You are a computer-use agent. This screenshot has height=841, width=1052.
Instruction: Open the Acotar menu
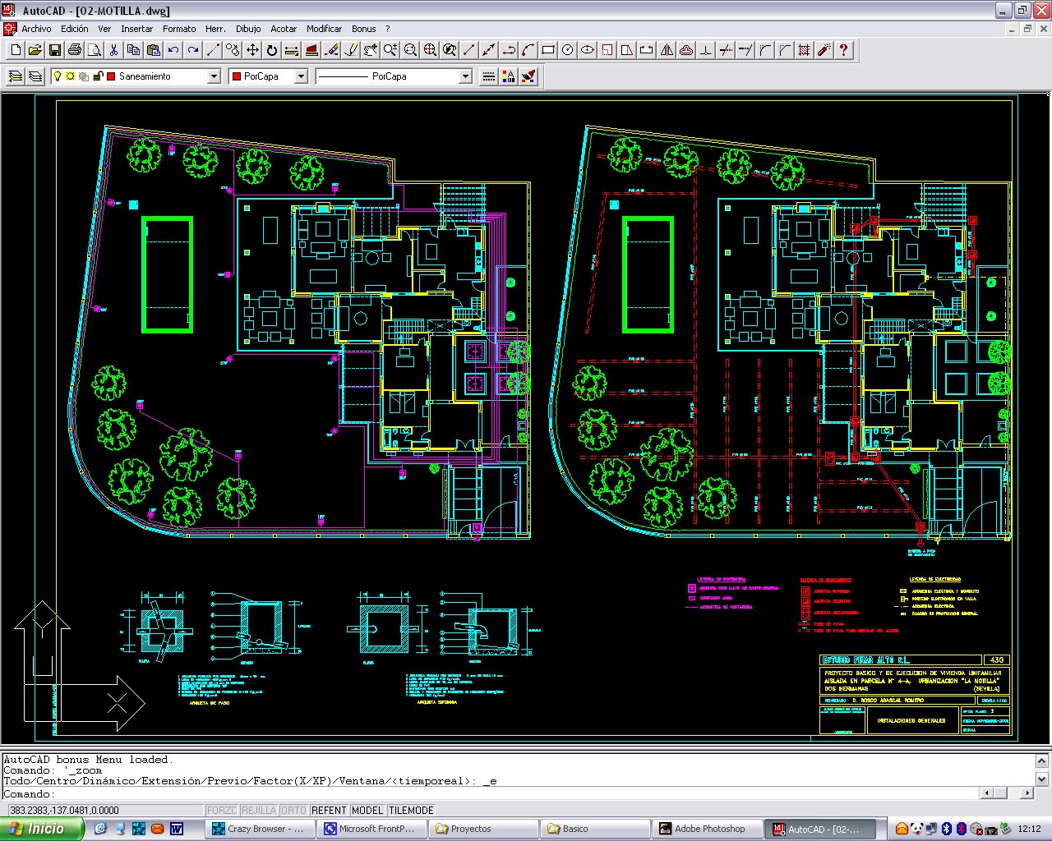[284, 29]
